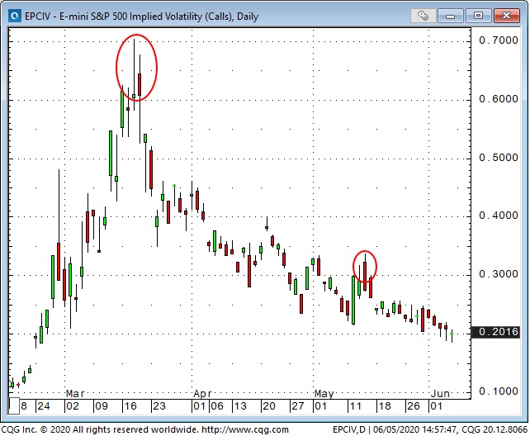The image size is (530, 436).
Task: Click the date label 02 under Mar
Action: click(x=73, y=406)
